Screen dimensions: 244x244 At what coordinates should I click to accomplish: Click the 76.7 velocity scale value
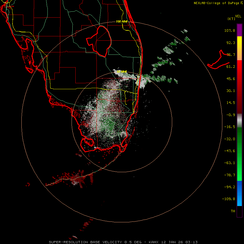(x=231, y=54)
